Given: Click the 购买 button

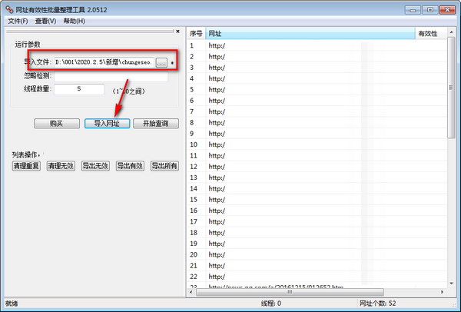Looking at the screenshot, I should pyautogui.click(x=56, y=123).
